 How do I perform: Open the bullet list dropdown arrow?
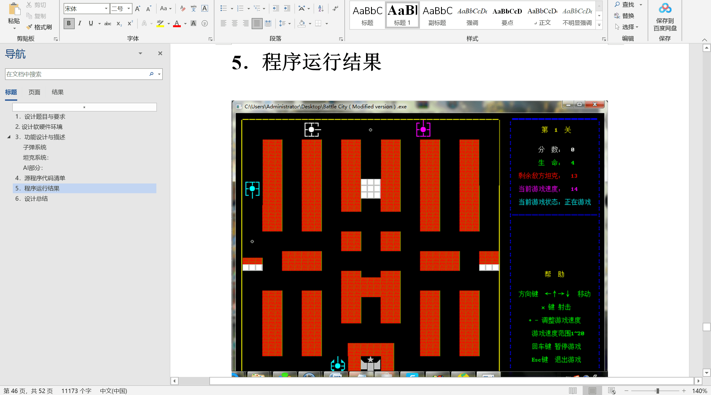[232, 9]
